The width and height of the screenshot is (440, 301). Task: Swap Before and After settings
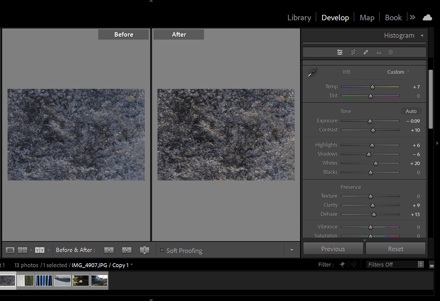pyautogui.click(x=144, y=250)
